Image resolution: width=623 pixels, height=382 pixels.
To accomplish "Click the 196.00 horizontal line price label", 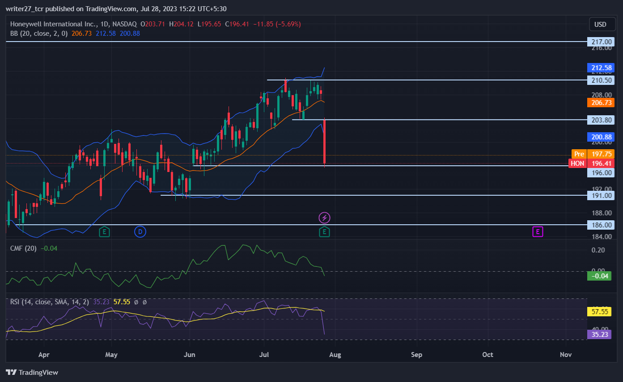I will (x=601, y=172).
